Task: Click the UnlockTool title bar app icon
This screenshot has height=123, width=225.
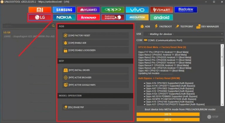Action: pyautogui.click(x=2, y=2)
